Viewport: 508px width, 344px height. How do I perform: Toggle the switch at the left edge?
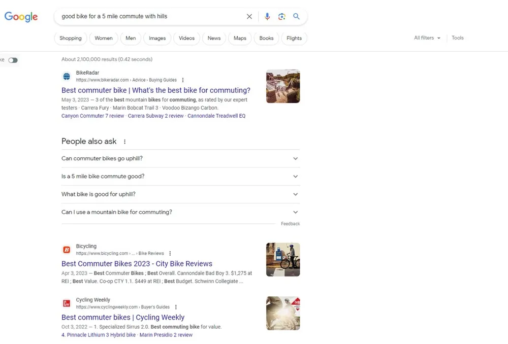point(13,60)
